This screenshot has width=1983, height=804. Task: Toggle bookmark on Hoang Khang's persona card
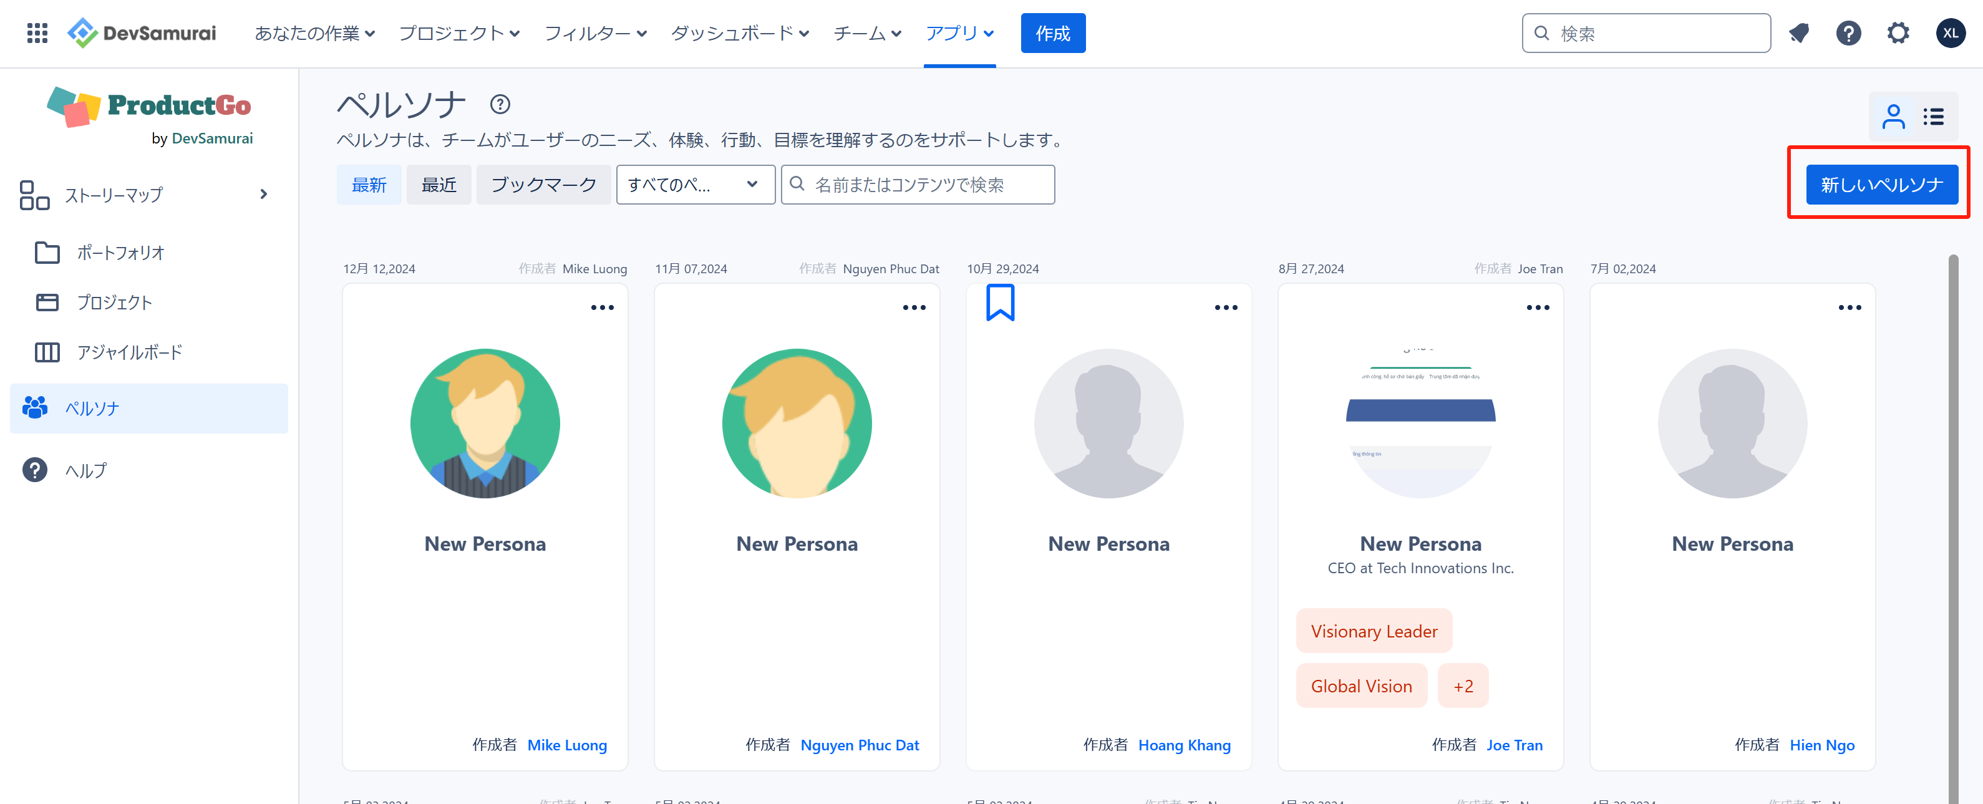pos(1000,302)
